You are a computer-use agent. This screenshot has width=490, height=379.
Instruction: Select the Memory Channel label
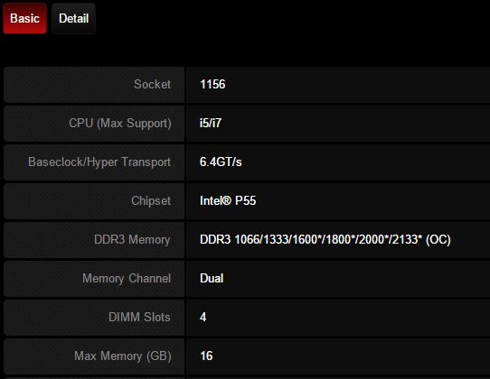(127, 279)
